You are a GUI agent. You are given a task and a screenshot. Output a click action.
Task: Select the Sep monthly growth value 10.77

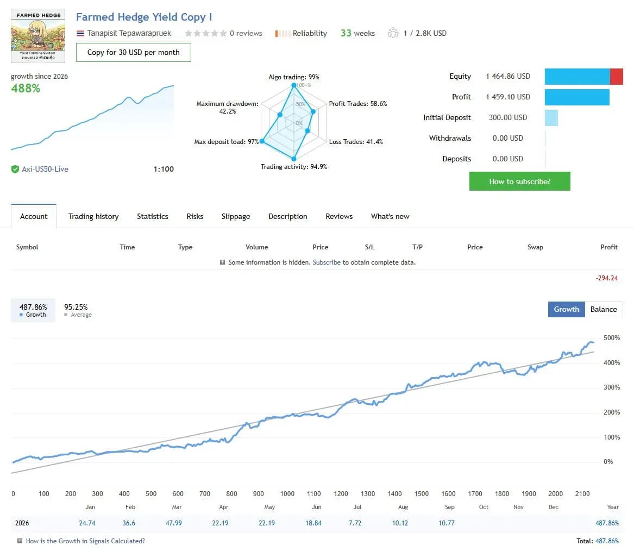[447, 523]
